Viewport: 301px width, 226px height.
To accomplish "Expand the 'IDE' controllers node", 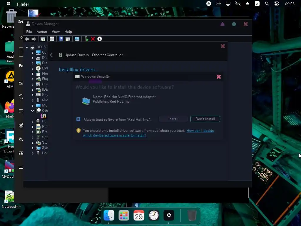I will pos(32,90).
